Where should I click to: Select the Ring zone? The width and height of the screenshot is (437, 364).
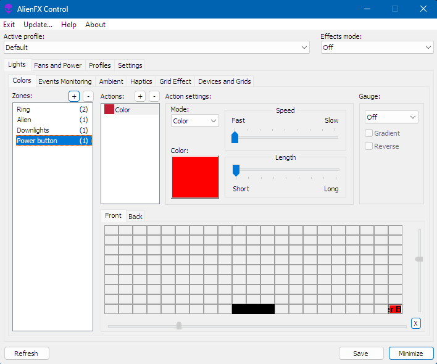coord(52,109)
